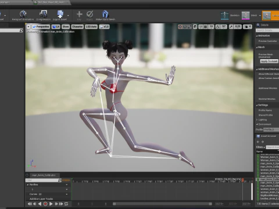Collapse the Environment section
Viewport: 279px width, 209px height.
(257, 124)
